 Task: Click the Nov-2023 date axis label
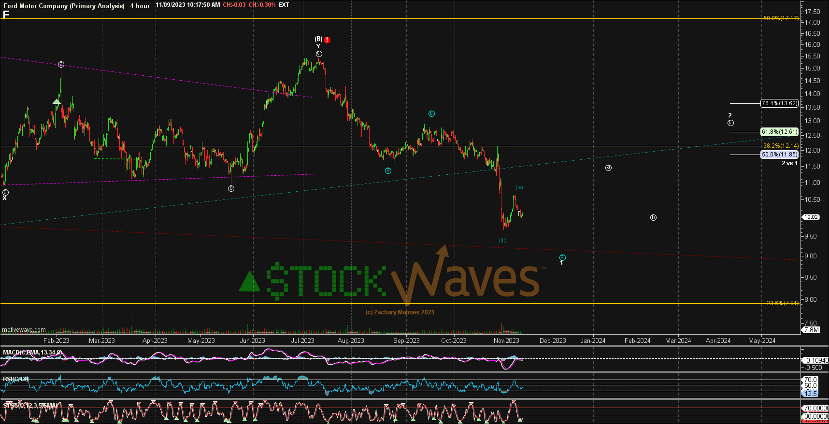[x=506, y=340]
